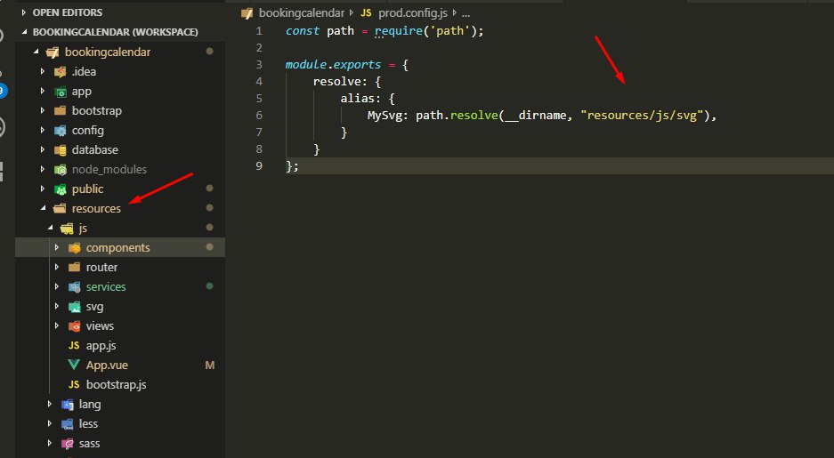Collapse the bookingcalendar root folder arrow

pyautogui.click(x=36, y=52)
